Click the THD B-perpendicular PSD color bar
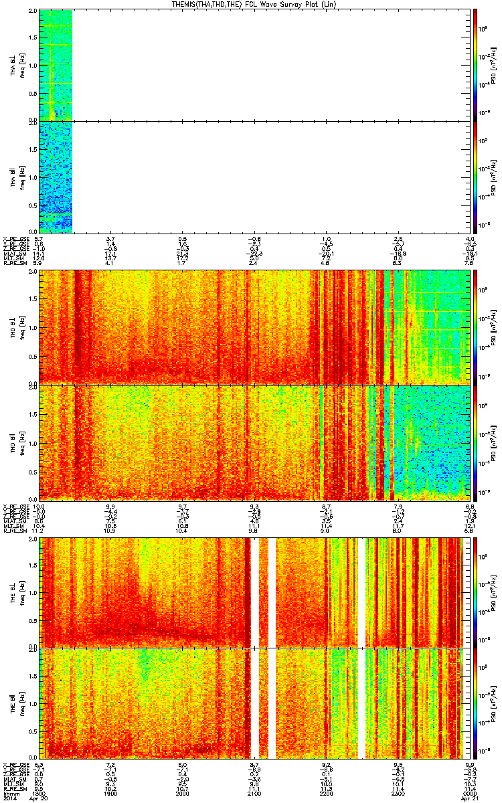 pyautogui.click(x=475, y=327)
